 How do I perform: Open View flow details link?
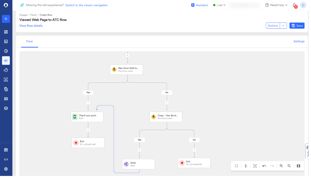pyautogui.click(x=31, y=26)
